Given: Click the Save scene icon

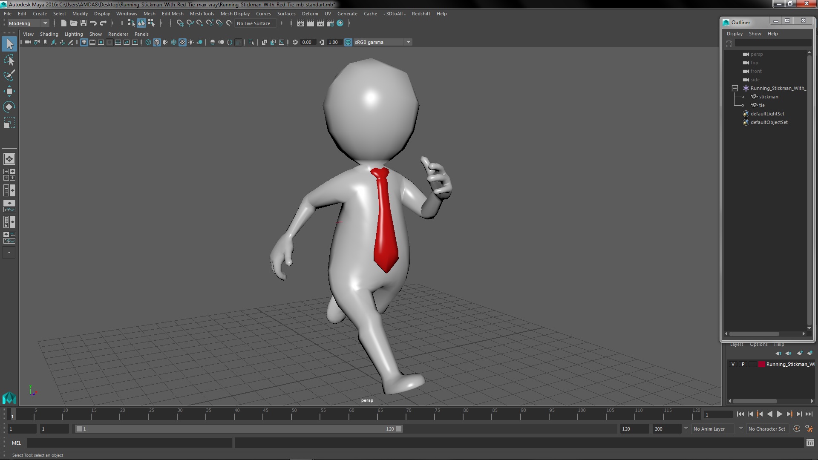Looking at the screenshot, I should tap(84, 23).
